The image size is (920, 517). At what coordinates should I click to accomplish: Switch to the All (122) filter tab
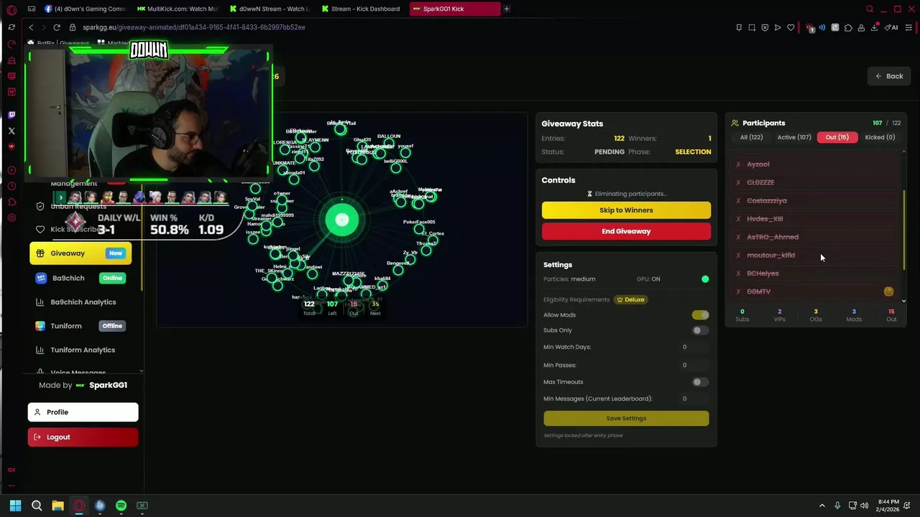point(752,137)
